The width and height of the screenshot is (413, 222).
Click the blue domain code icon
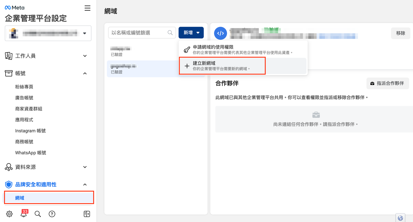[221, 33]
